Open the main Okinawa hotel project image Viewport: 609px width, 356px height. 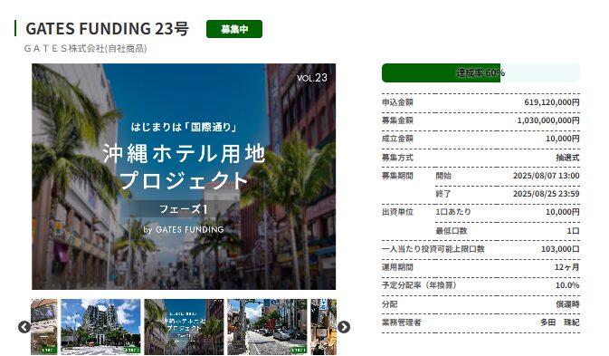184,177
